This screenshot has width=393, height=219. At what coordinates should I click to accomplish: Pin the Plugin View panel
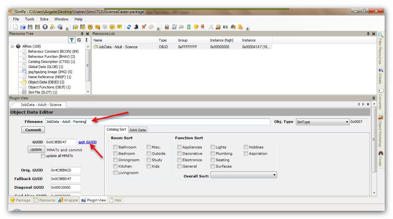(373, 98)
